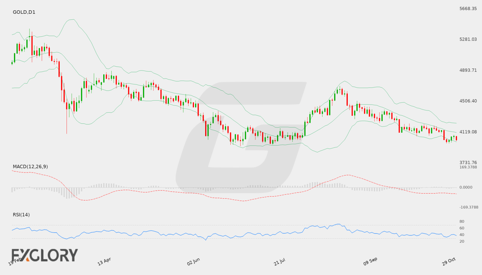The height and width of the screenshot is (275, 482).
Task: Click the -169.3788 MACD scale value
Action: [469, 207]
